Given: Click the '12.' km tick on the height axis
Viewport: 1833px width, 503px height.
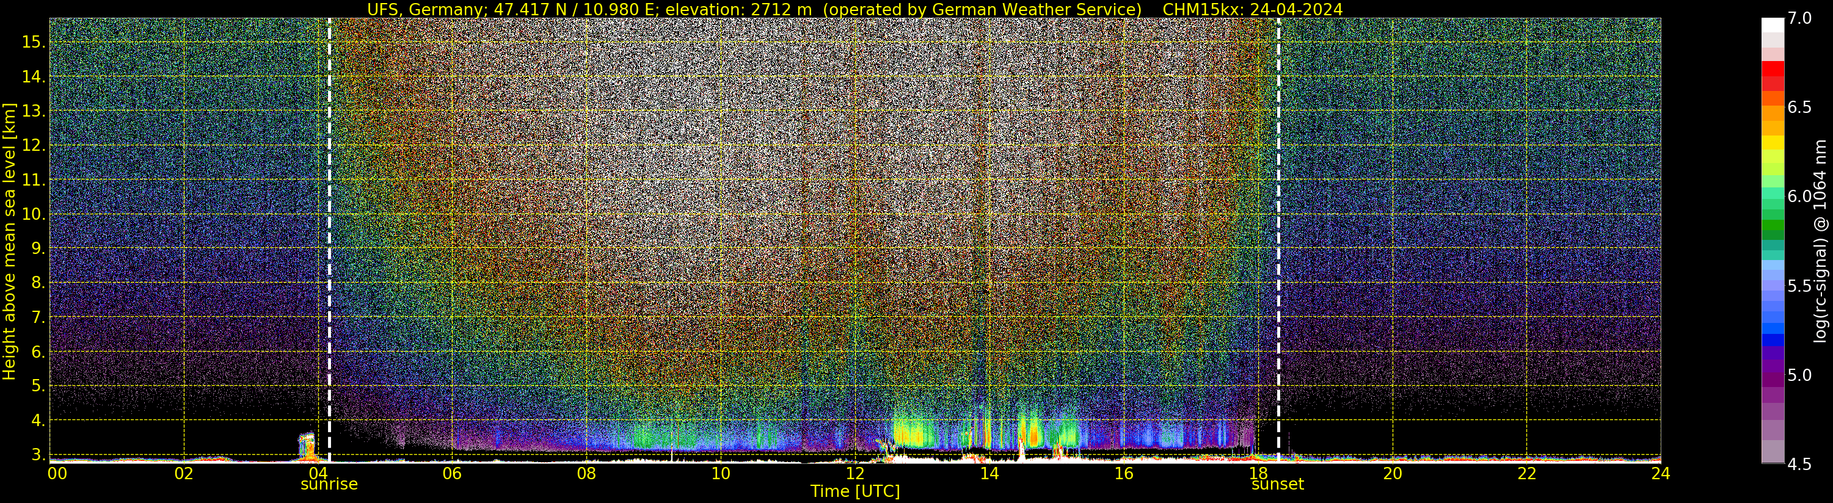Looking at the screenshot, I should 33,145.
